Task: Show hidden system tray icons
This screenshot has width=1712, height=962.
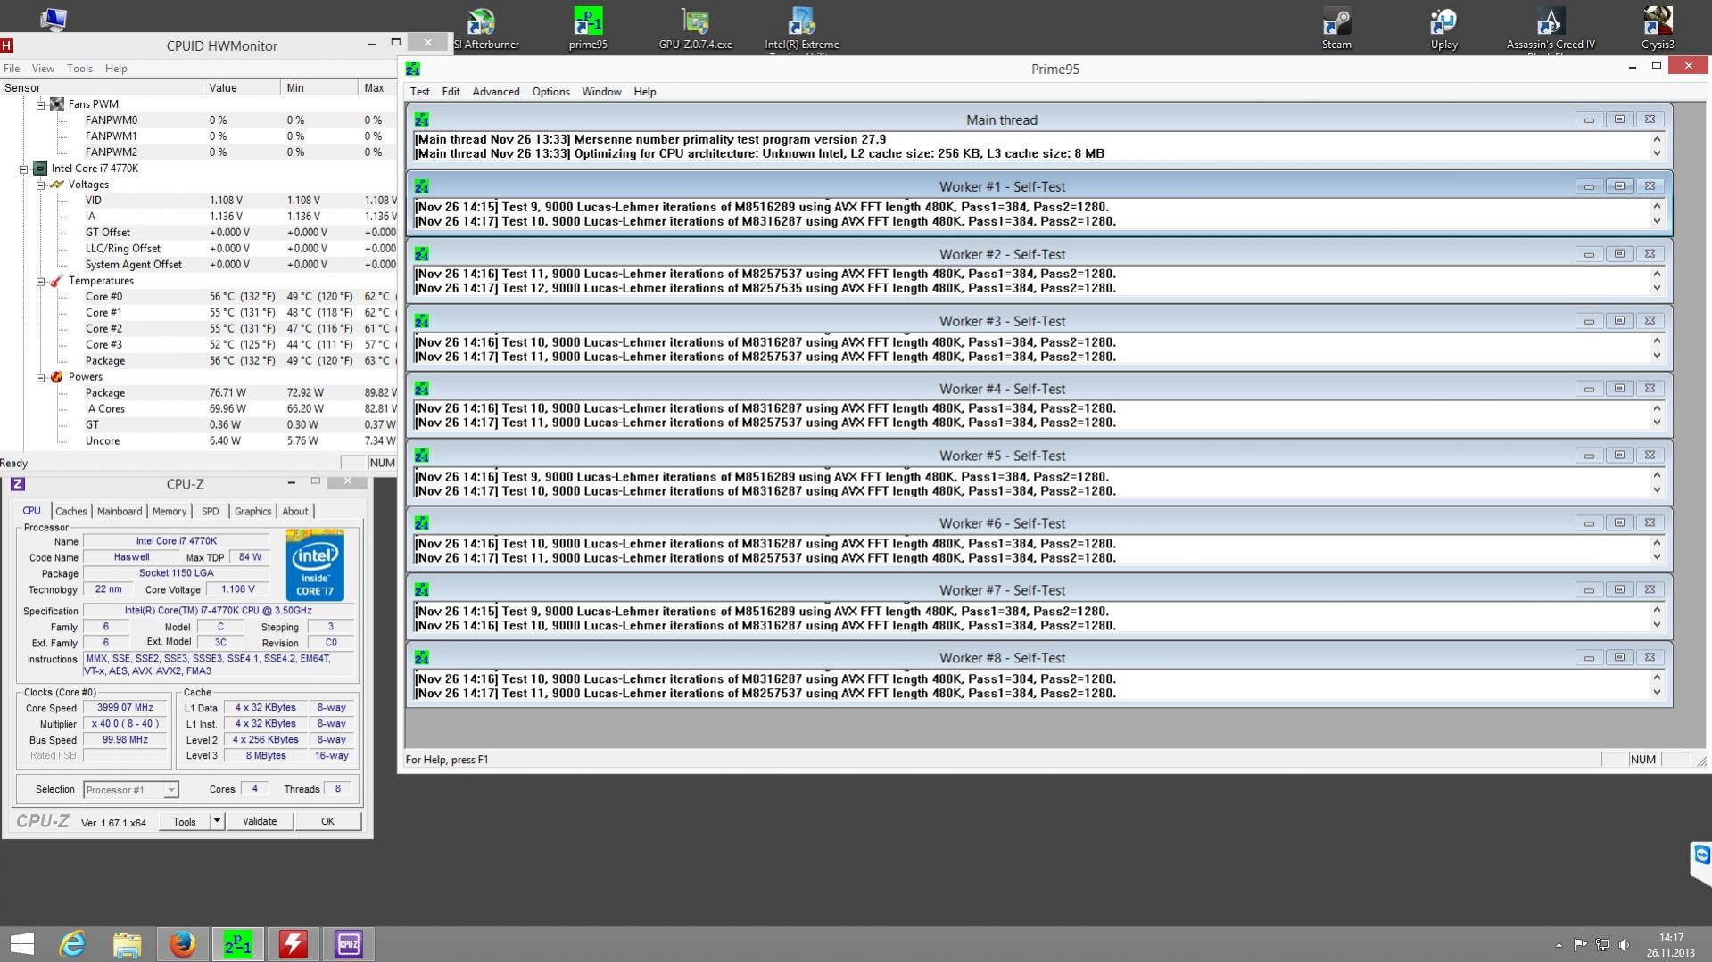Action: click(1559, 944)
